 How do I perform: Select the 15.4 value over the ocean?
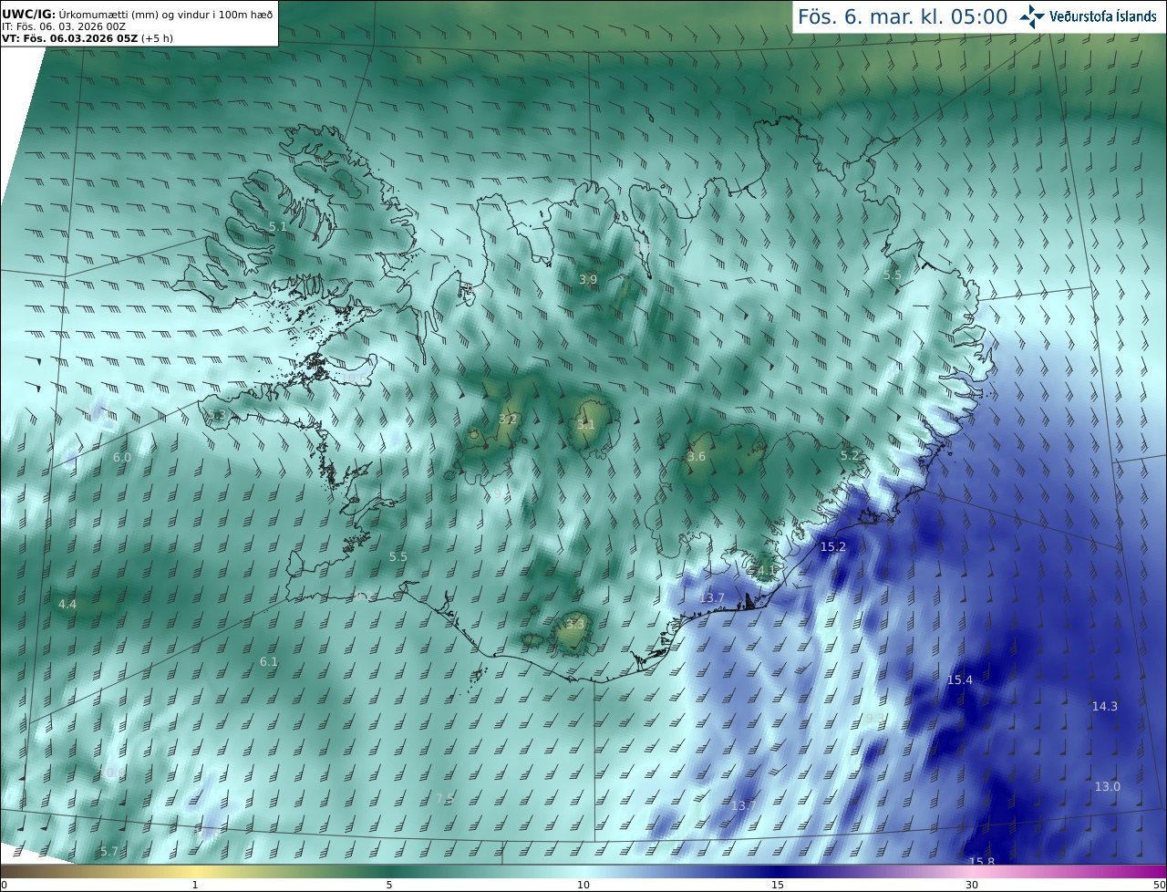pyautogui.click(x=960, y=680)
